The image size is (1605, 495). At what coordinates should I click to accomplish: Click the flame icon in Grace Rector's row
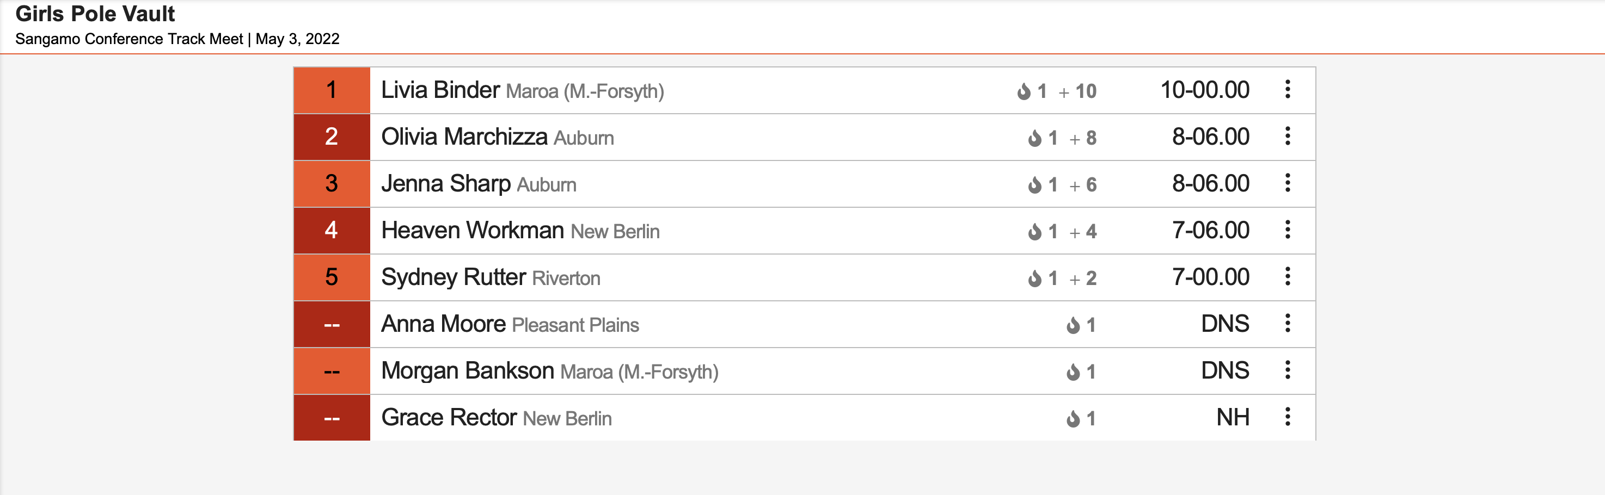(x=1073, y=418)
